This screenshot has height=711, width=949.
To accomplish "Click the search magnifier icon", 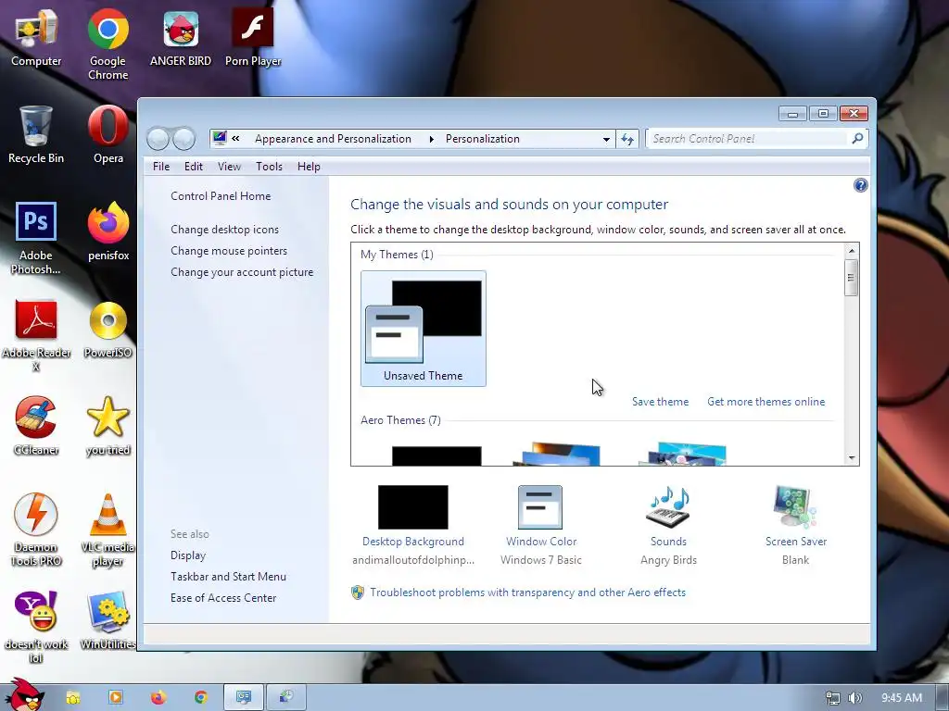I will (857, 139).
